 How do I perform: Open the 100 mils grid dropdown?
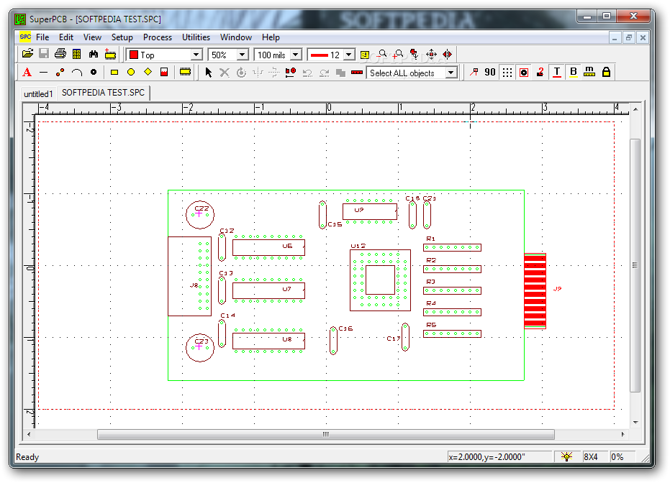[x=296, y=55]
